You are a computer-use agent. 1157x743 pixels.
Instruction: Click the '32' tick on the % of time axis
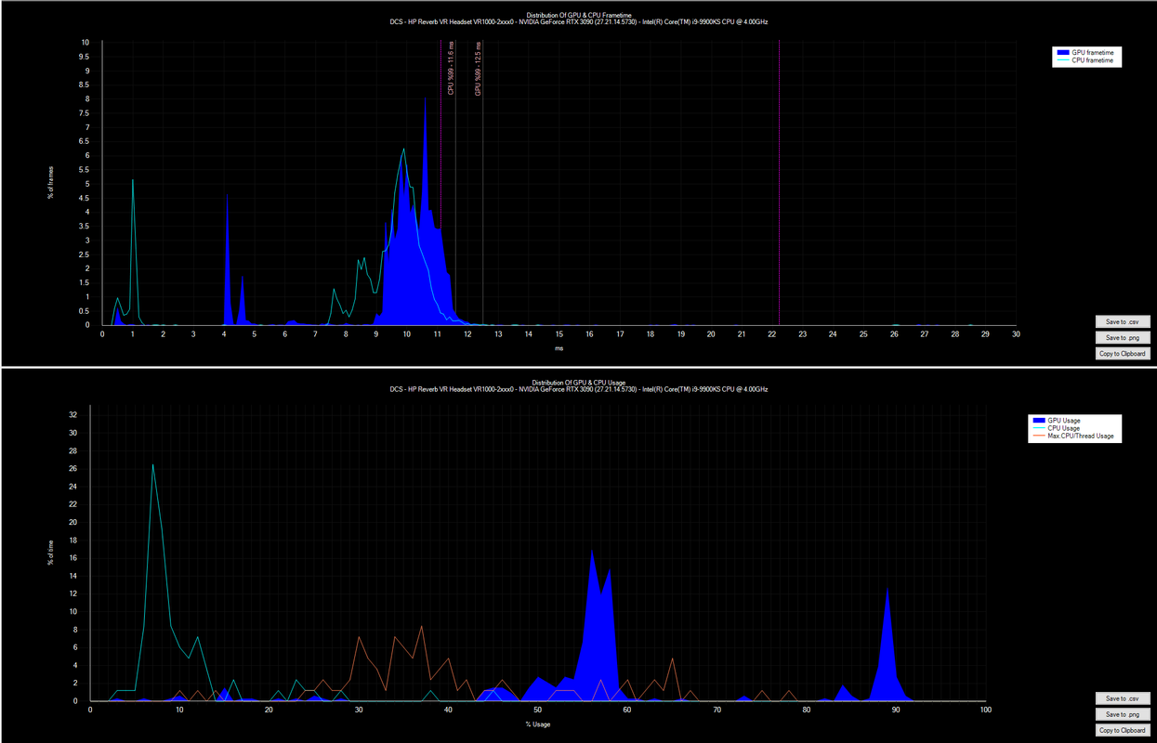point(72,415)
